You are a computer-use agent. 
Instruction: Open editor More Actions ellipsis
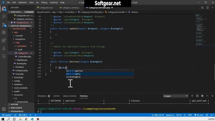coord(212,8)
